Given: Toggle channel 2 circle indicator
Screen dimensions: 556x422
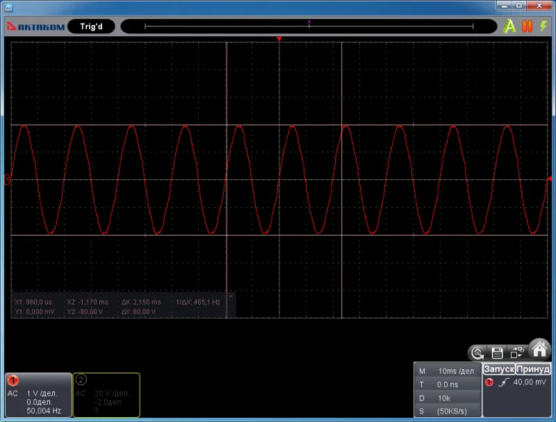Looking at the screenshot, I should pos(81,380).
